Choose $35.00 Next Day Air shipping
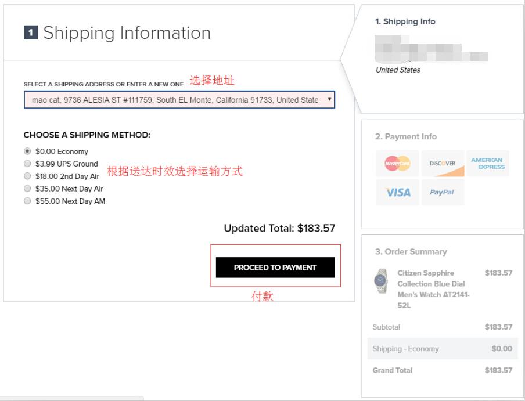The width and height of the screenshot is (525, 401). coord(27,189)
